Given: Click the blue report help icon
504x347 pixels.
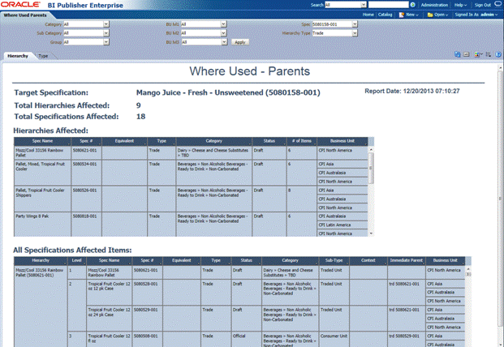Looking at the screenshot, I should point(498,54).
